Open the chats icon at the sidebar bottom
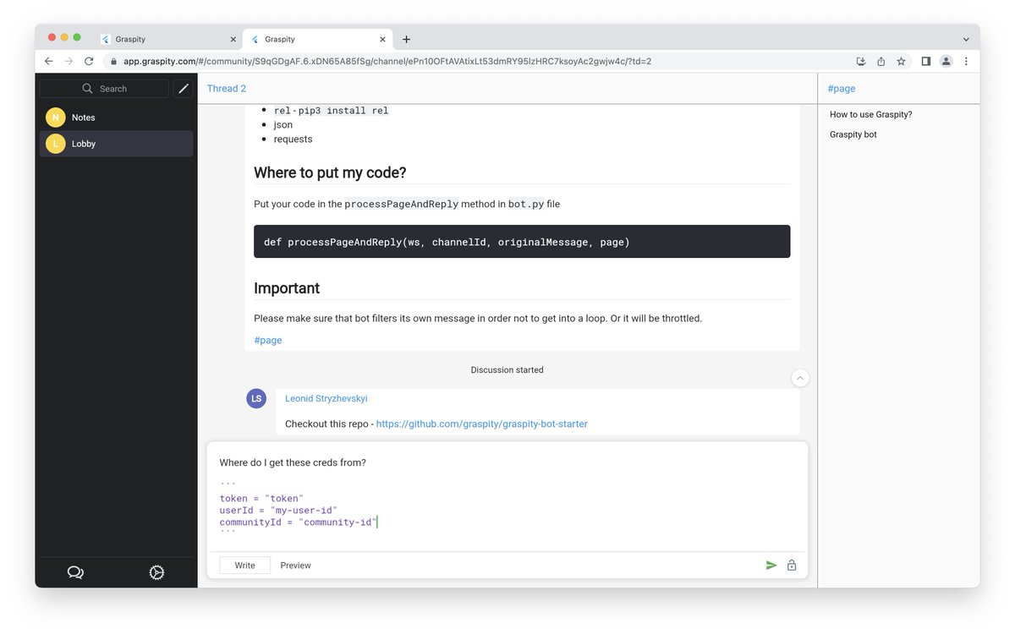The width and height of the screenshot is (1015, 634). tap(75, 572)
